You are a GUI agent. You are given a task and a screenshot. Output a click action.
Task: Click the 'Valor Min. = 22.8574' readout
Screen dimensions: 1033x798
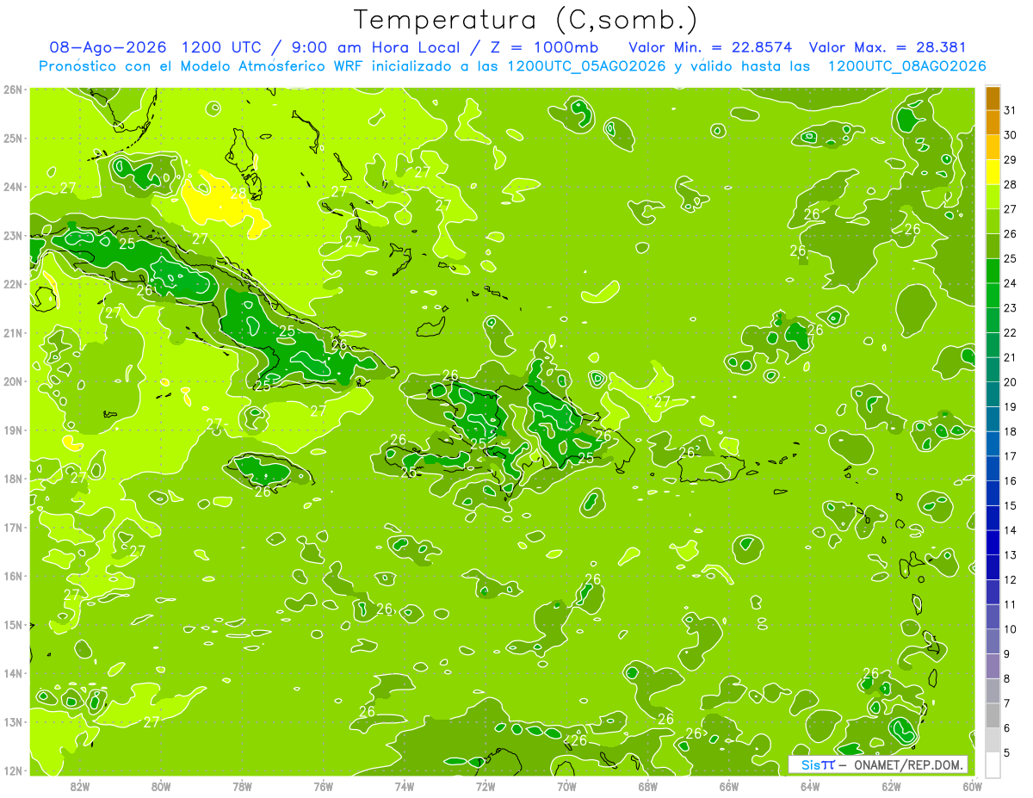[710, 46]
